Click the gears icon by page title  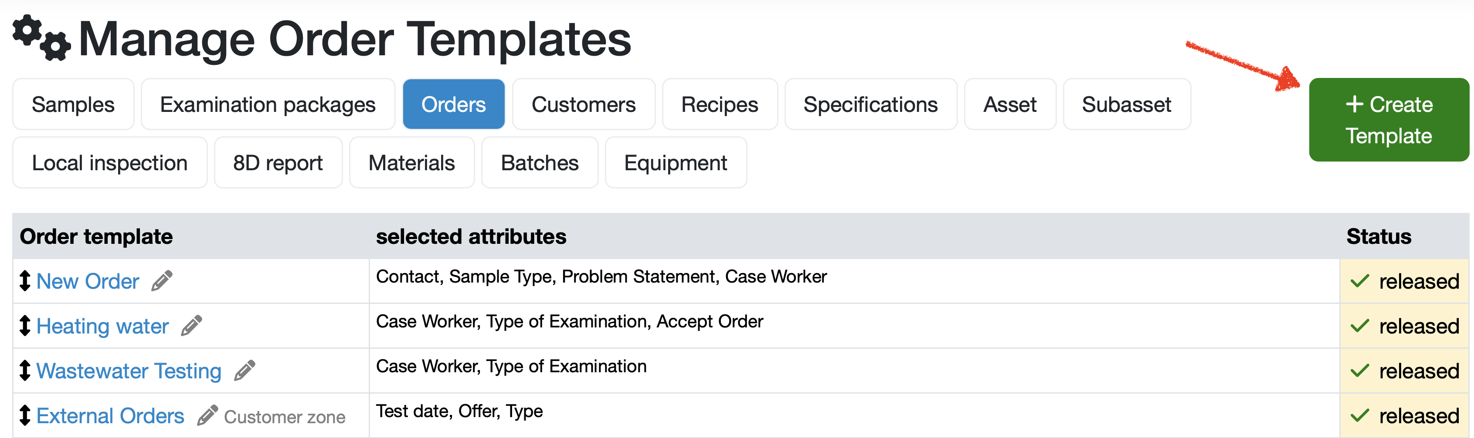click(42, 38)
